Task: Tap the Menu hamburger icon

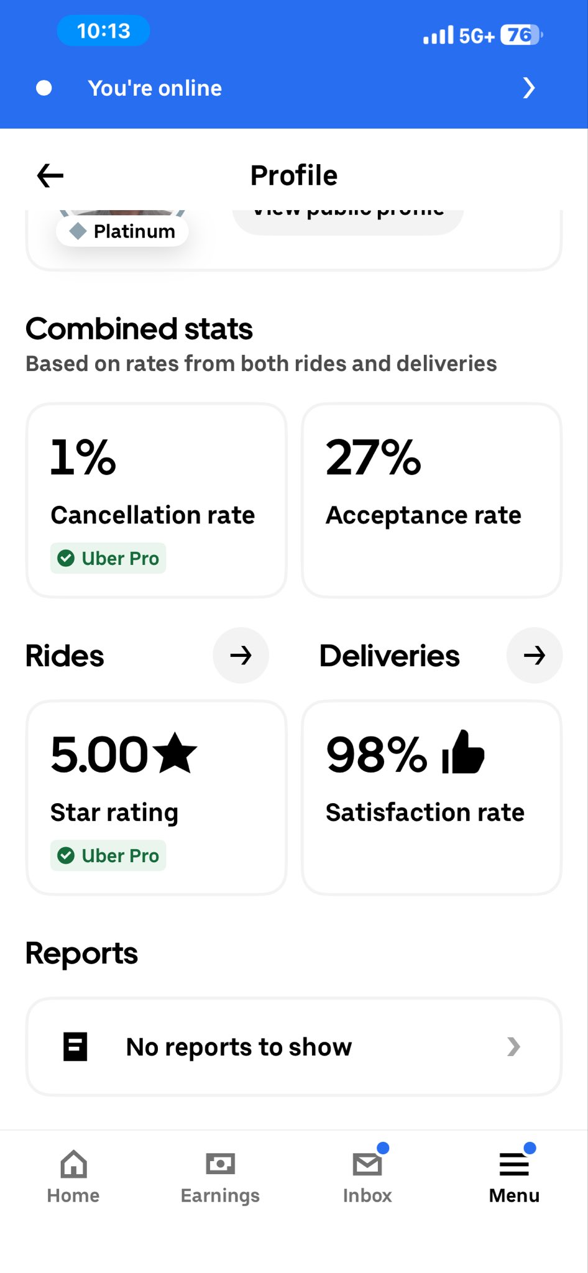Action: click(514, 1164)
